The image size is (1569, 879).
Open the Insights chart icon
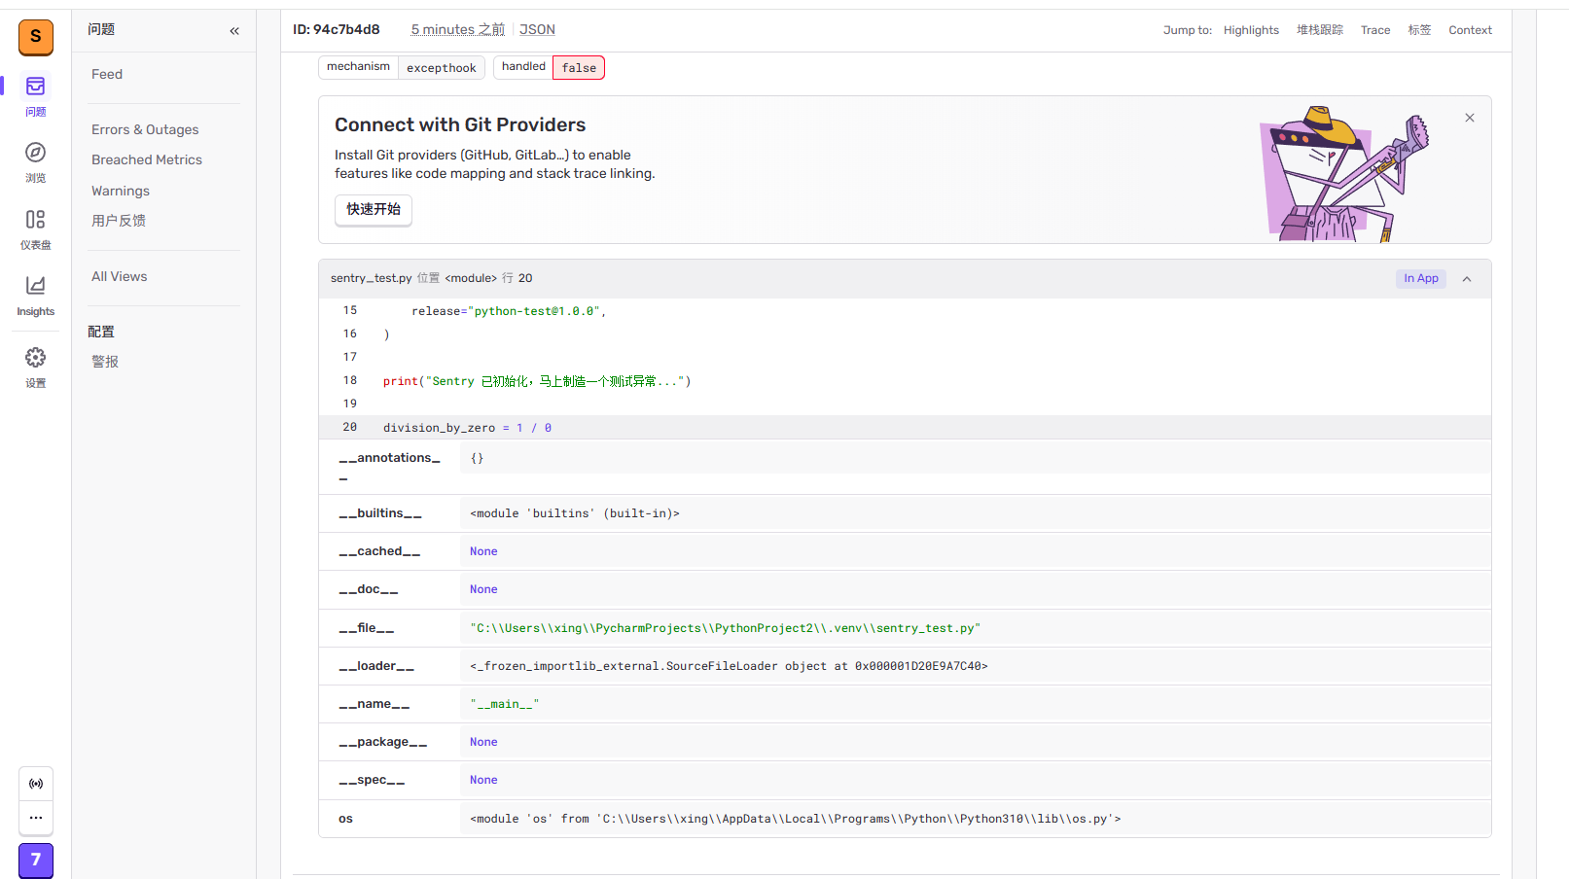point(35,286)
